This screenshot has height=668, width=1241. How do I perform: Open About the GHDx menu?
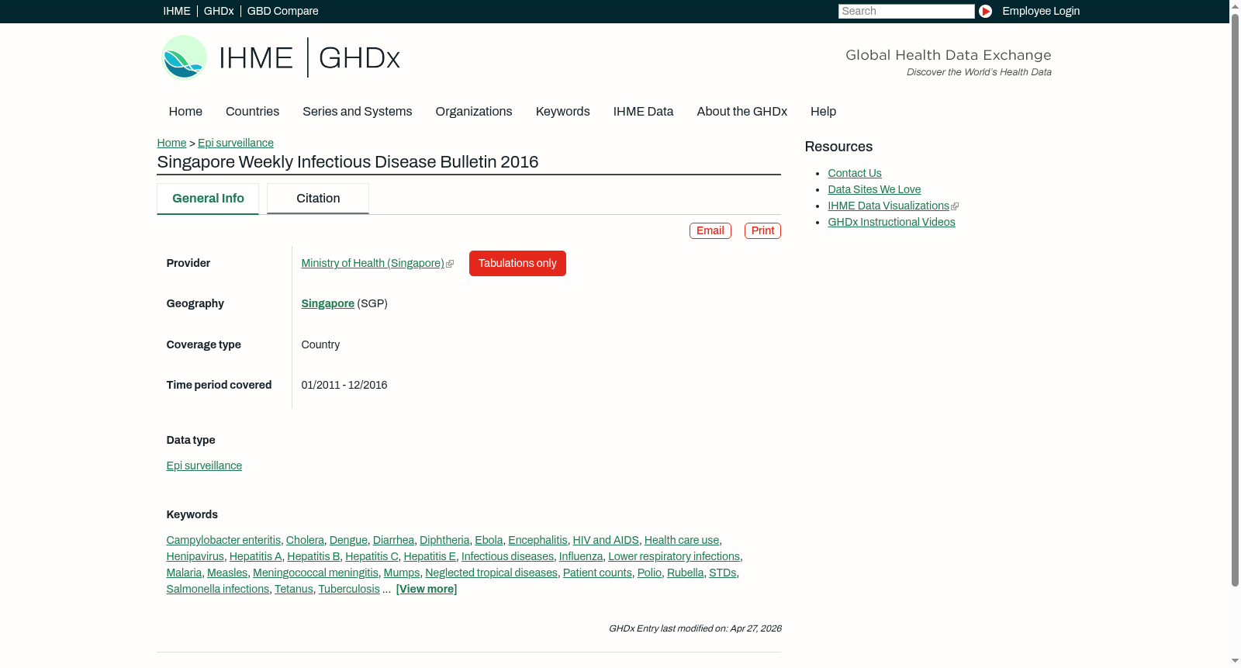[x=742, y=112]
